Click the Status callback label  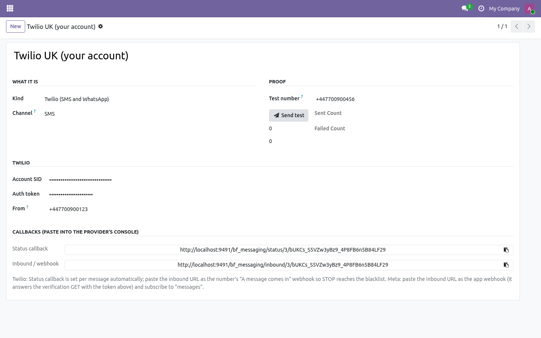30,249
